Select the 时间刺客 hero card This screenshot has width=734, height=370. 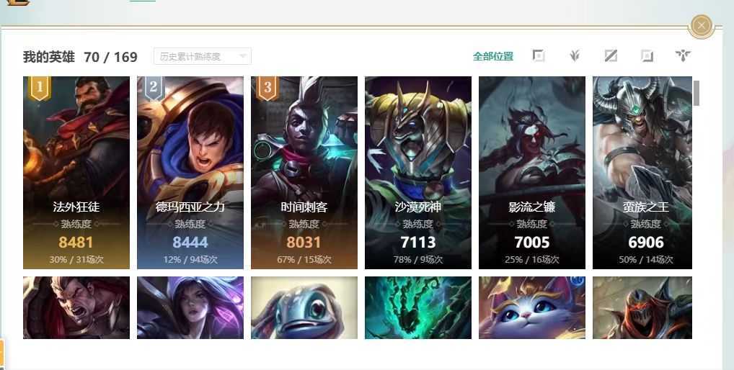[x=304, y=173]
